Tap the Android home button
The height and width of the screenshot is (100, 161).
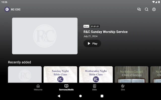coord(80,96)
